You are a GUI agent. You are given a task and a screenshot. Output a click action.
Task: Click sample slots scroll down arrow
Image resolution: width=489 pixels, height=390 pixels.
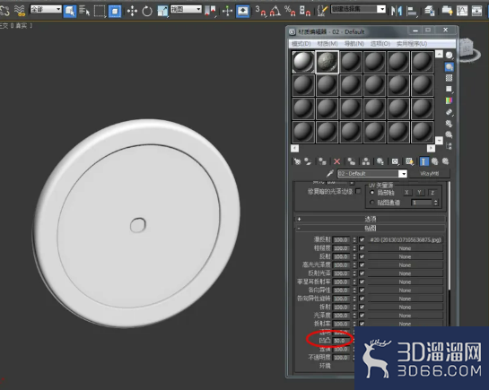439,141
